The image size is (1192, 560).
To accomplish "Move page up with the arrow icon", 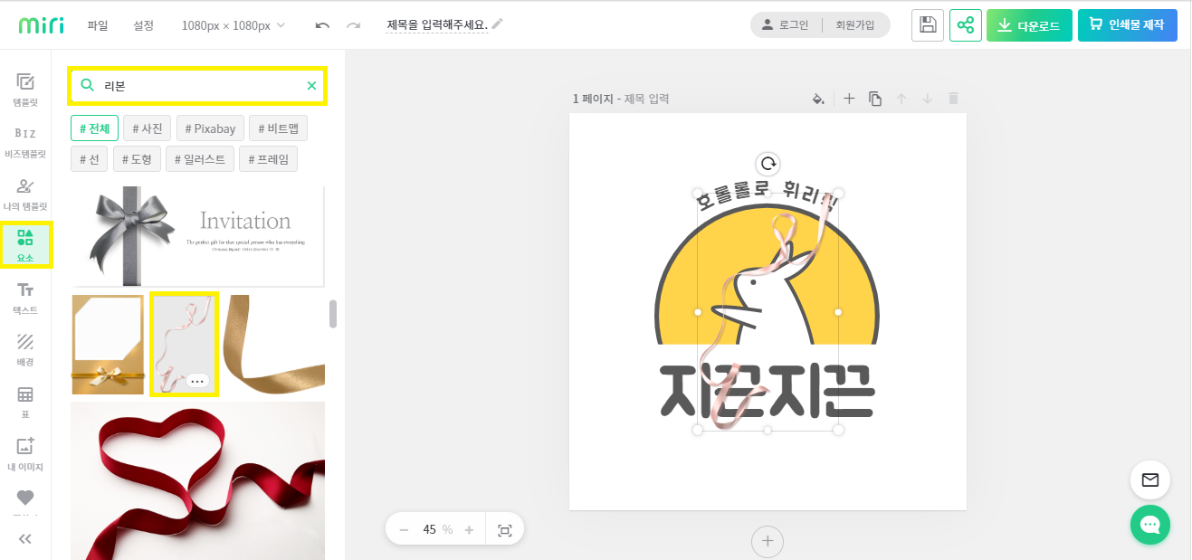I will click(901, 99).
